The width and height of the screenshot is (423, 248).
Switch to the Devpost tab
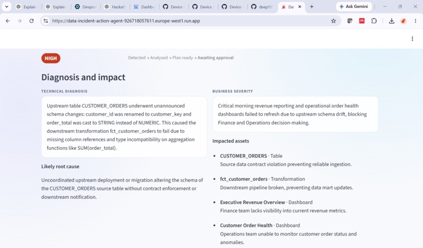click(85, 7)
